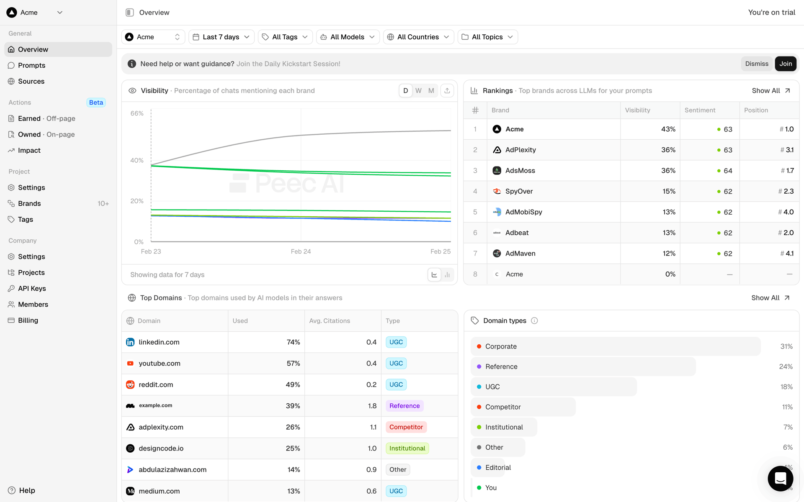Expand the All Models filter

348,37
